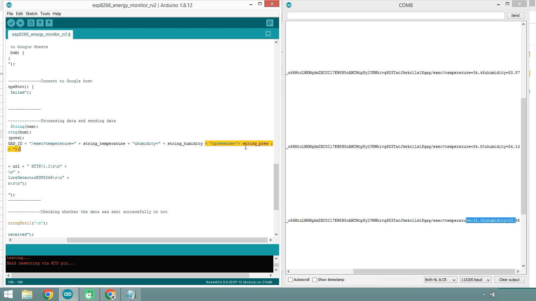Open the Edit menu

coord(19,14)
